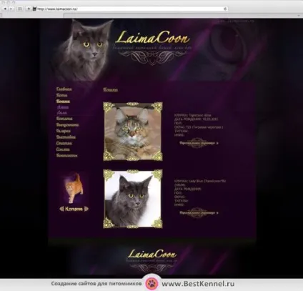Open the sidebar button beside the forward arrow

pyautogui.click(x=20, y=9)
